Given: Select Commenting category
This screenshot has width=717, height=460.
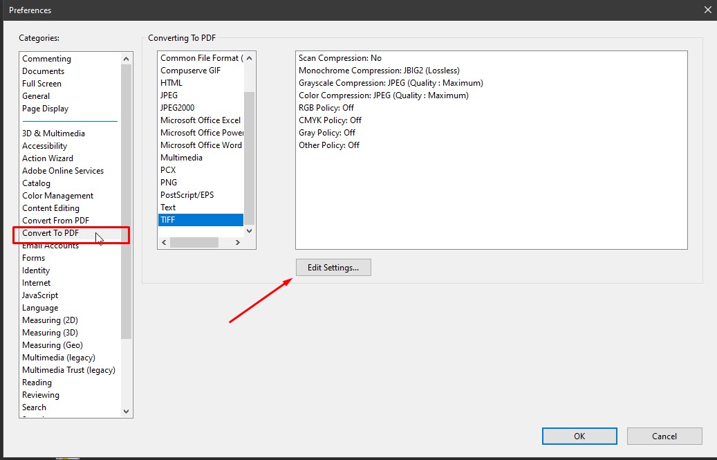Looking at the screenshot, I should coord(46,59).
